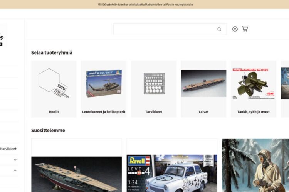Open the Maalit category
Screen dimensions: 289x192
[54, 112]
